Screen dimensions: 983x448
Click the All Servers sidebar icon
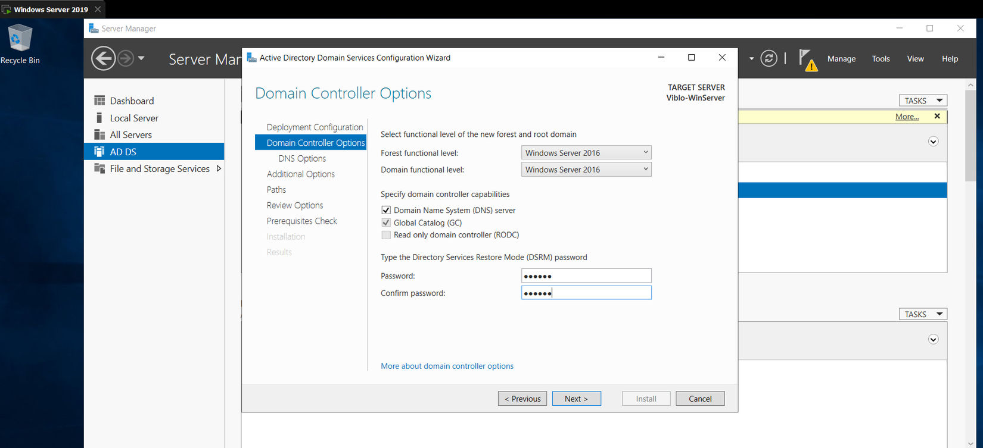point(99,135)
